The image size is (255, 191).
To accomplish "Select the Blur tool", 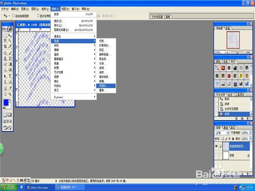I will coord(5,70).
